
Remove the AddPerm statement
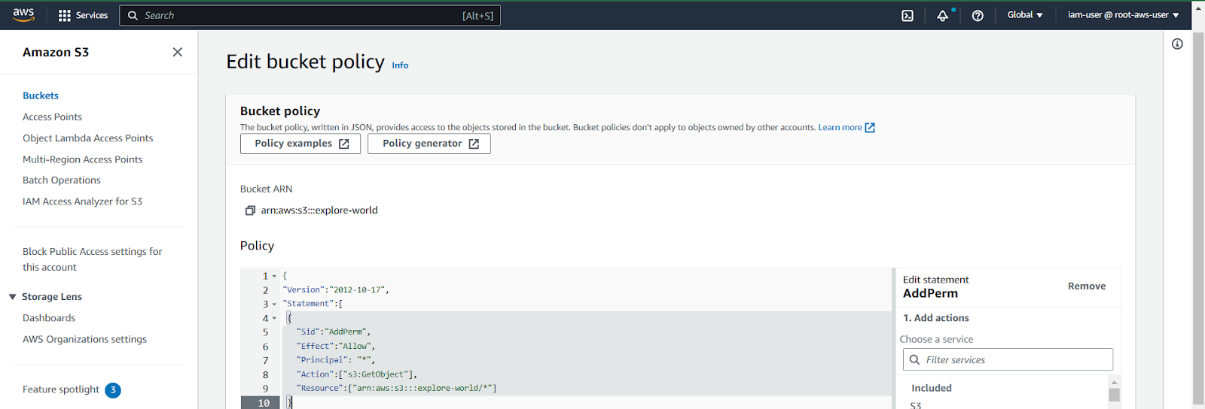(1087, 286)
